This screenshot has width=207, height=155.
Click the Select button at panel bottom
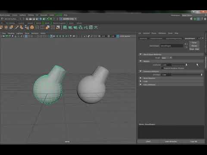(148, 142)
